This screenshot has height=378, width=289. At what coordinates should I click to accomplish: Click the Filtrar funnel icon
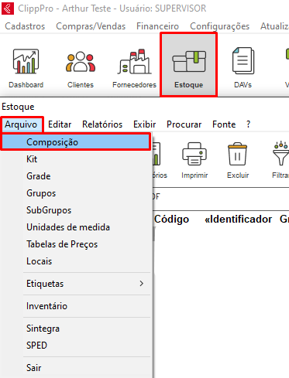280,154
